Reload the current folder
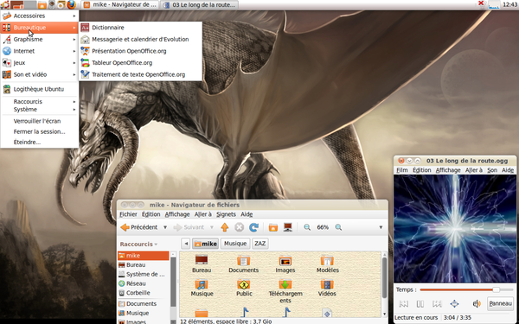The height and width of the screenshot is (324, 519). tap(253, 227)
